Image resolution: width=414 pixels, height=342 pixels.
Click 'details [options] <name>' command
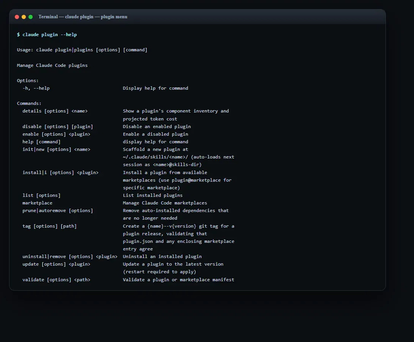(x=55, y=111)
